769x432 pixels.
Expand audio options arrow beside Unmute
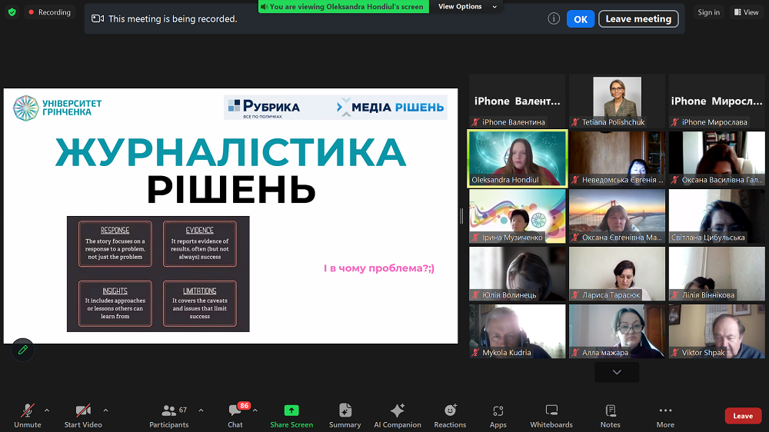(47, 410)
